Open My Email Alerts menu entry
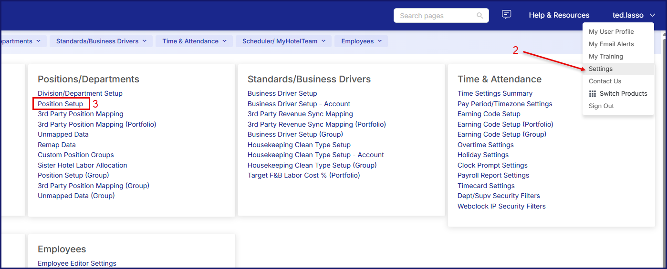This screenshot has height=269, width=667. (611, 44)
